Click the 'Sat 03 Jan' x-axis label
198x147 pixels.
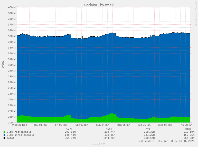[x=82, y=125]
